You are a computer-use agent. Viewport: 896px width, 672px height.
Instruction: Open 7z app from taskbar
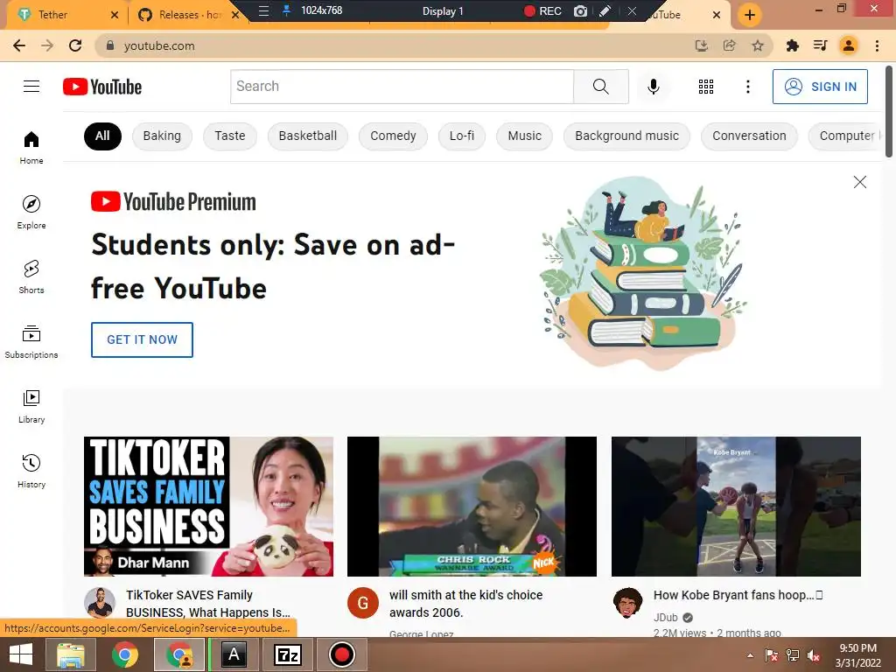(287, 654)
